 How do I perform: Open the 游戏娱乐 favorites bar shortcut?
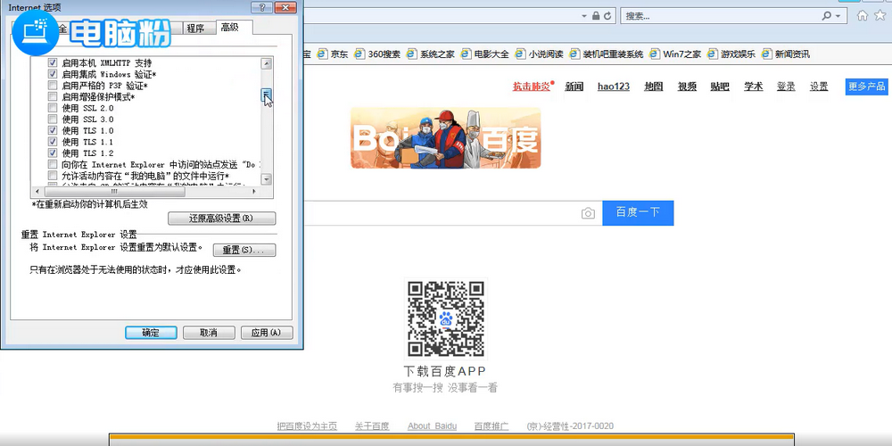click(x=731, y=54)
